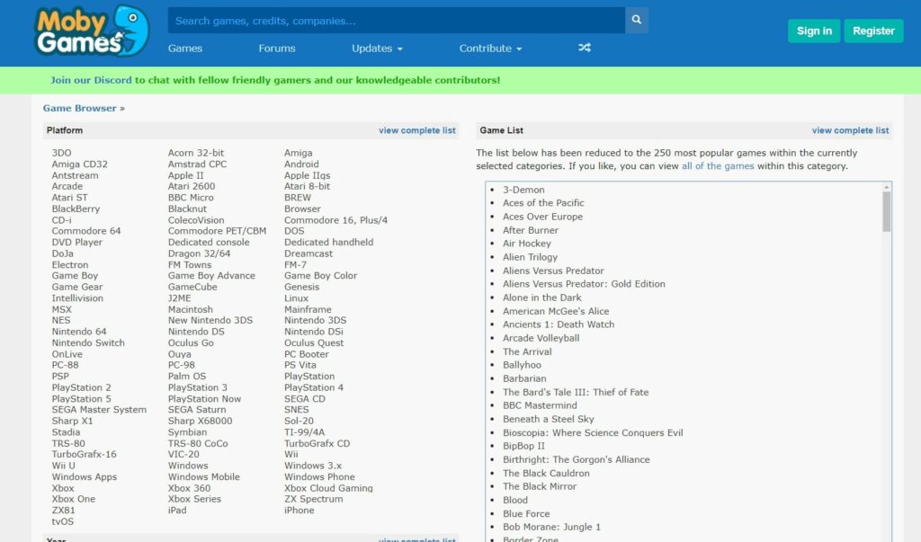Image resolution: width=921 pixels, height=542 pixels.
Task: Select the Xbox One platform
Action: pyautogui.click(x=74, y=499)
